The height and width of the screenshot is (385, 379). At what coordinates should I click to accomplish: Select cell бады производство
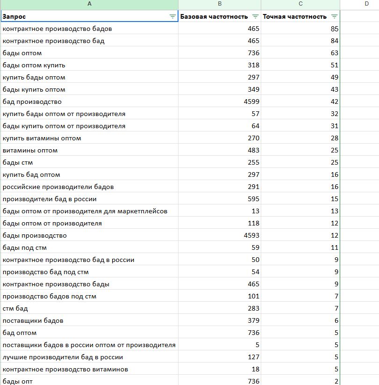pos(89,235)
